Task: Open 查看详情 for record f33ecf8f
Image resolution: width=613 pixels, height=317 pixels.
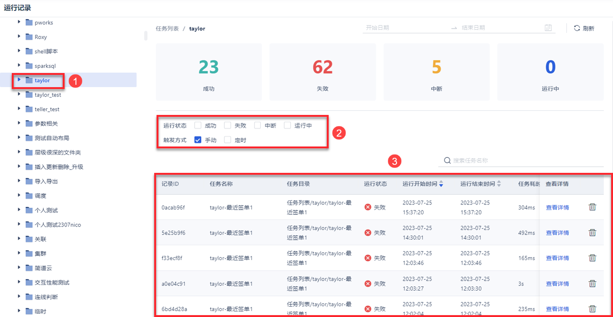Action: coord(557,258)
